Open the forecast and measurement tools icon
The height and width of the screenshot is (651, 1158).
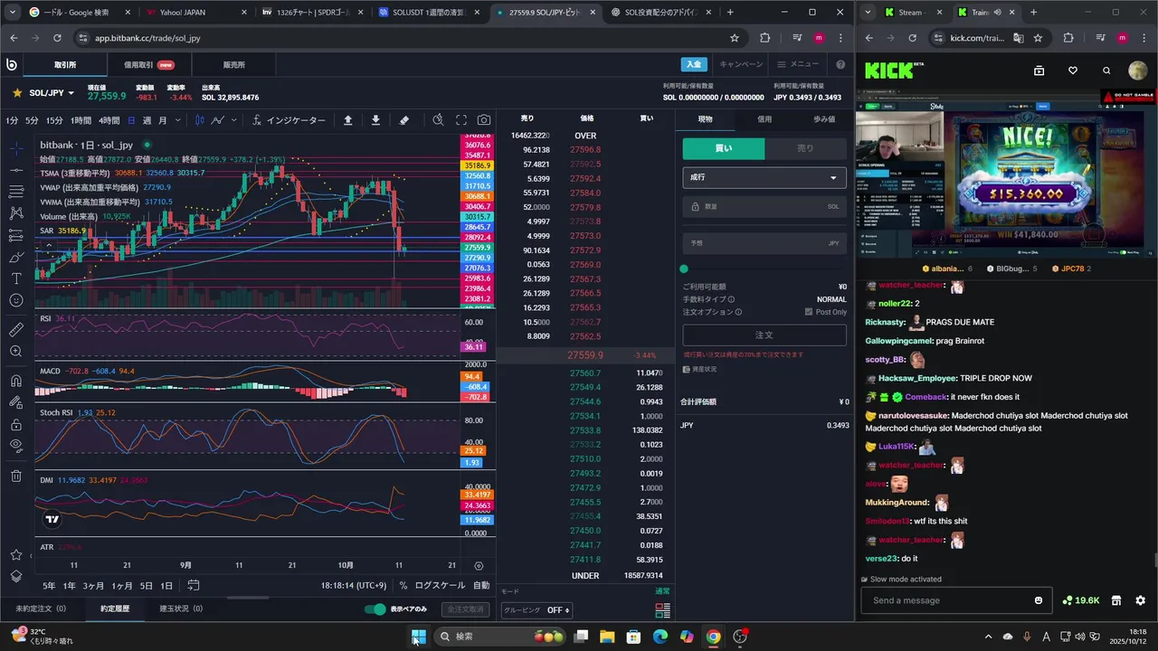(16, 235)
